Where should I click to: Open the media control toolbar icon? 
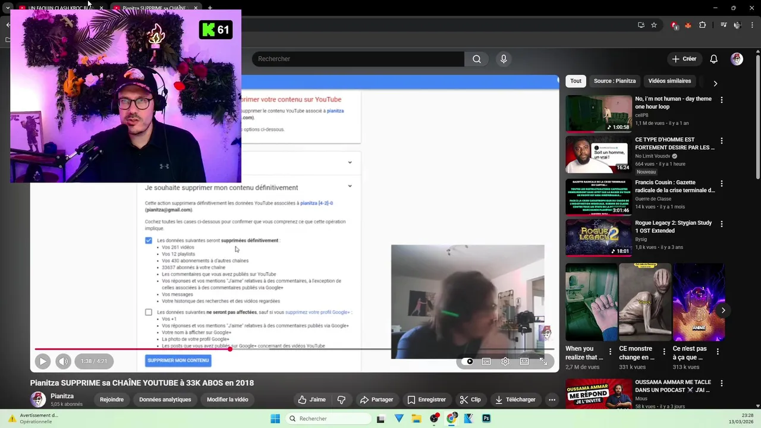(724, 25)
